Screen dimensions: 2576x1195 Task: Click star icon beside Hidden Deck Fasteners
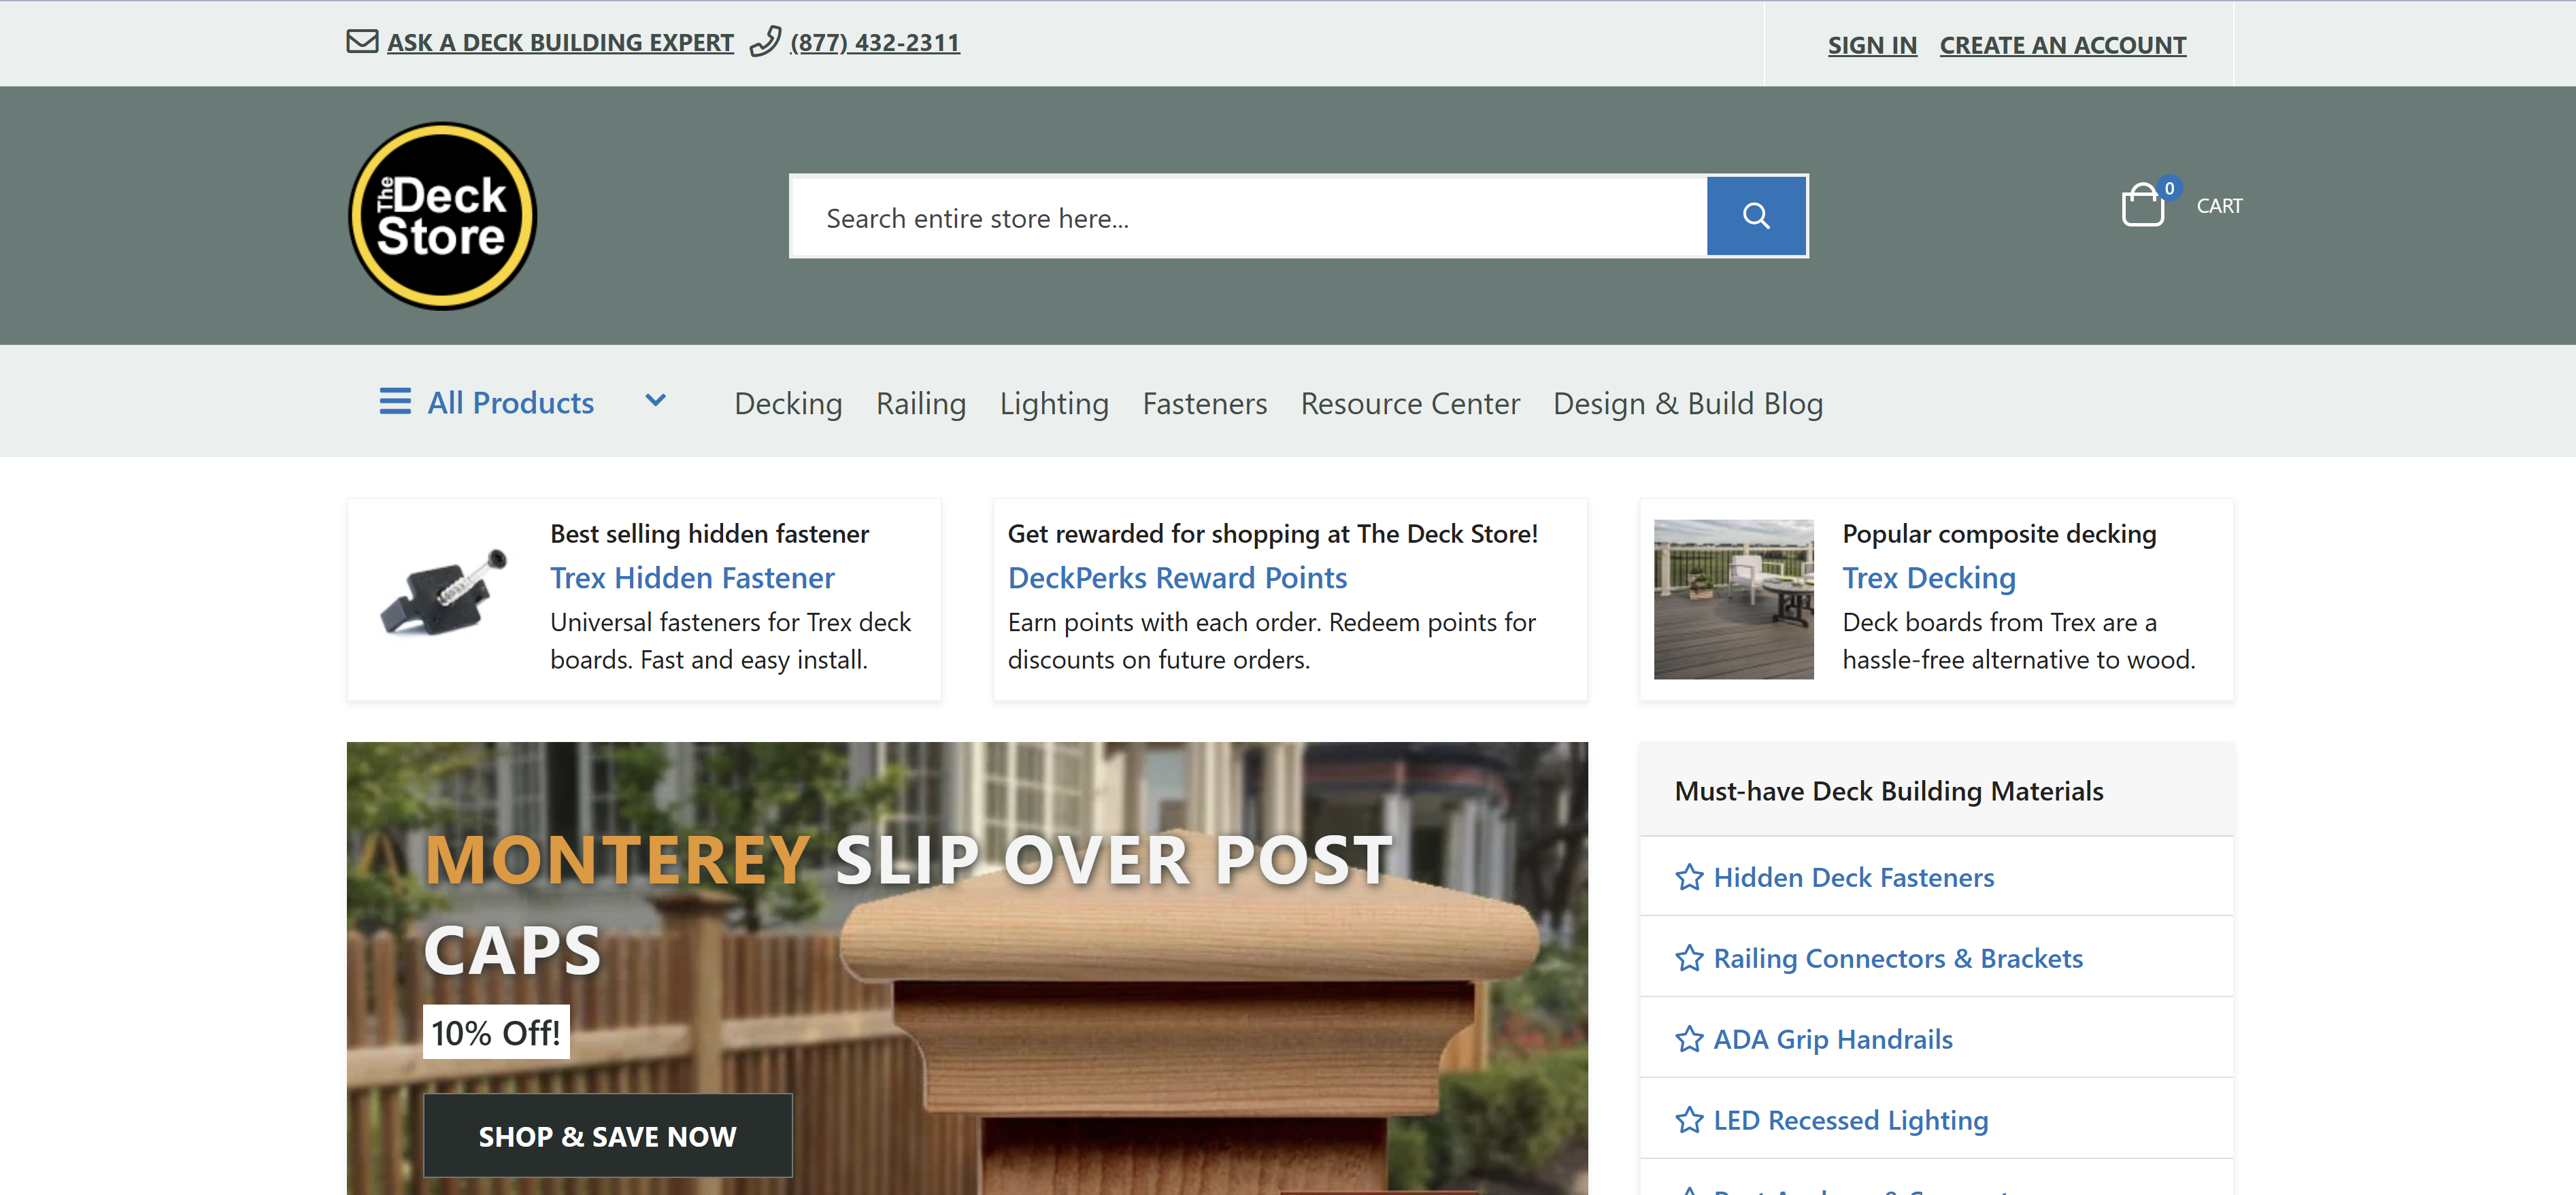[1689, 877]
